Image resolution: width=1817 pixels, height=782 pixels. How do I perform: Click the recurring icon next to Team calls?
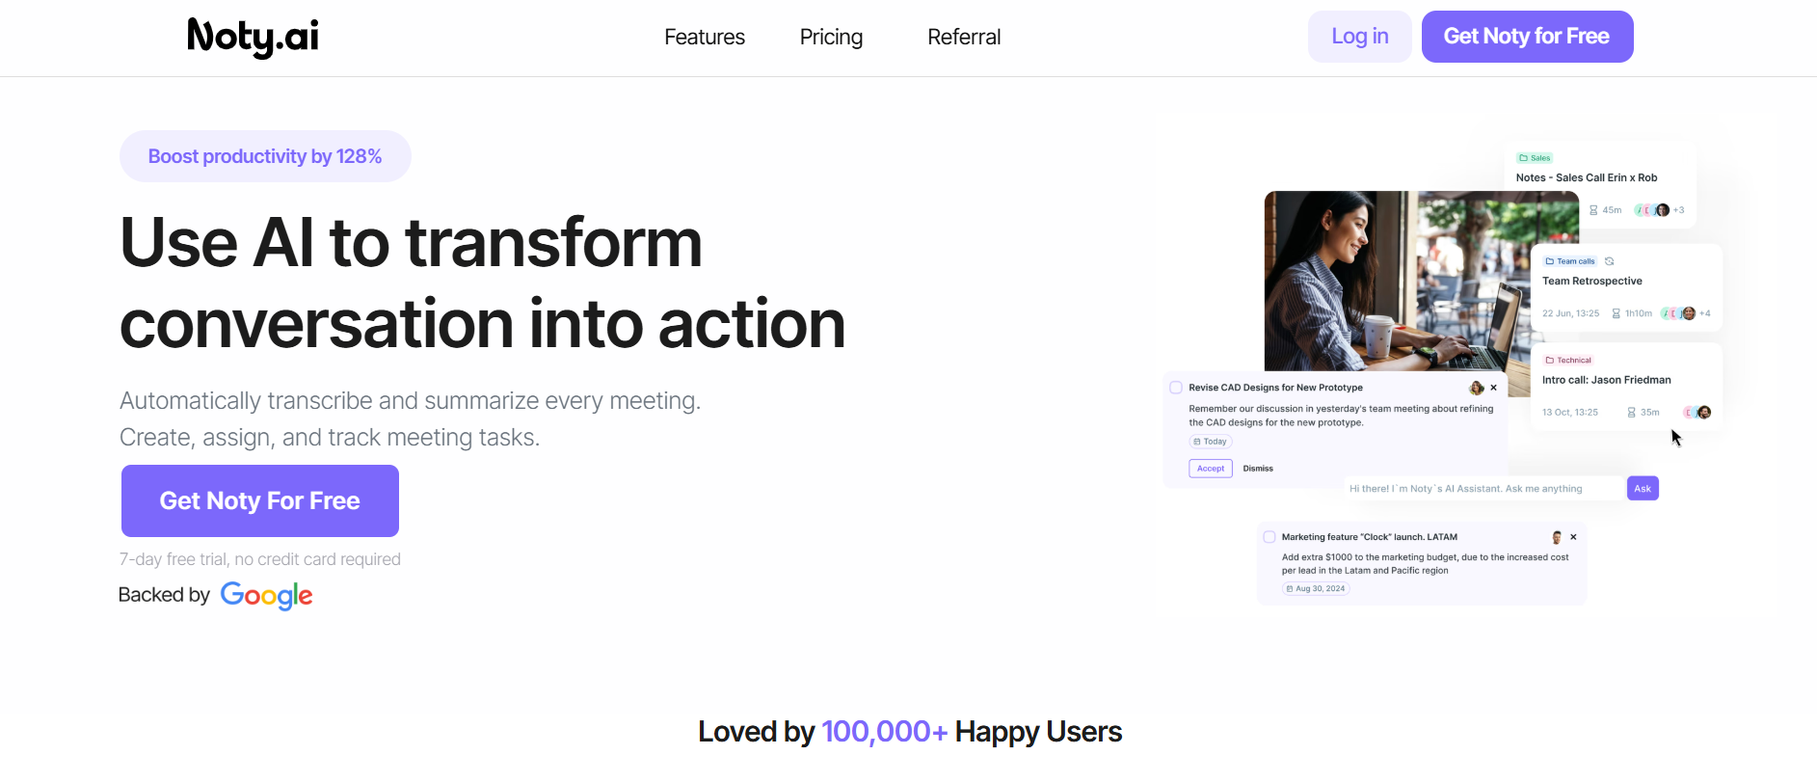coord(1609,261)
